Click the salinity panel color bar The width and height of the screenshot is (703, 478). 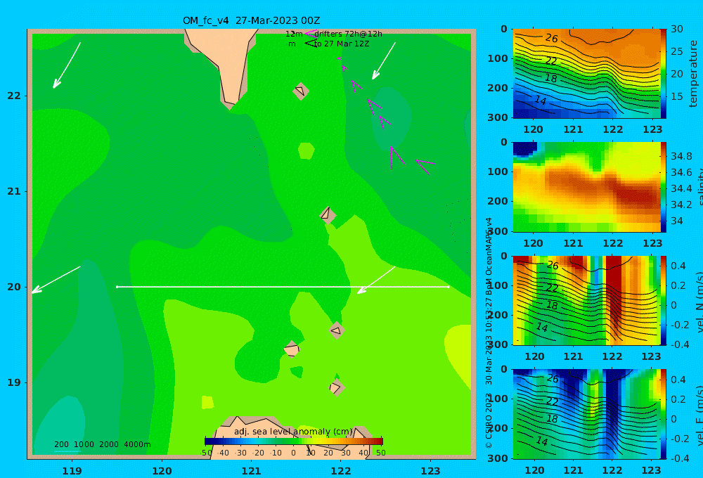tap(663, 188)
